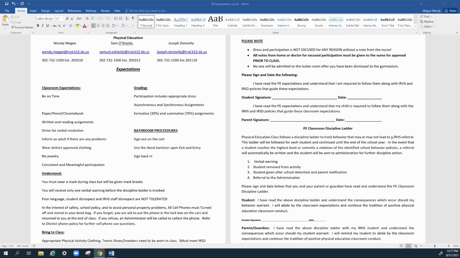460x258 pixels.
Task: Click the Redo arrow in title bar
Action: 22,4
